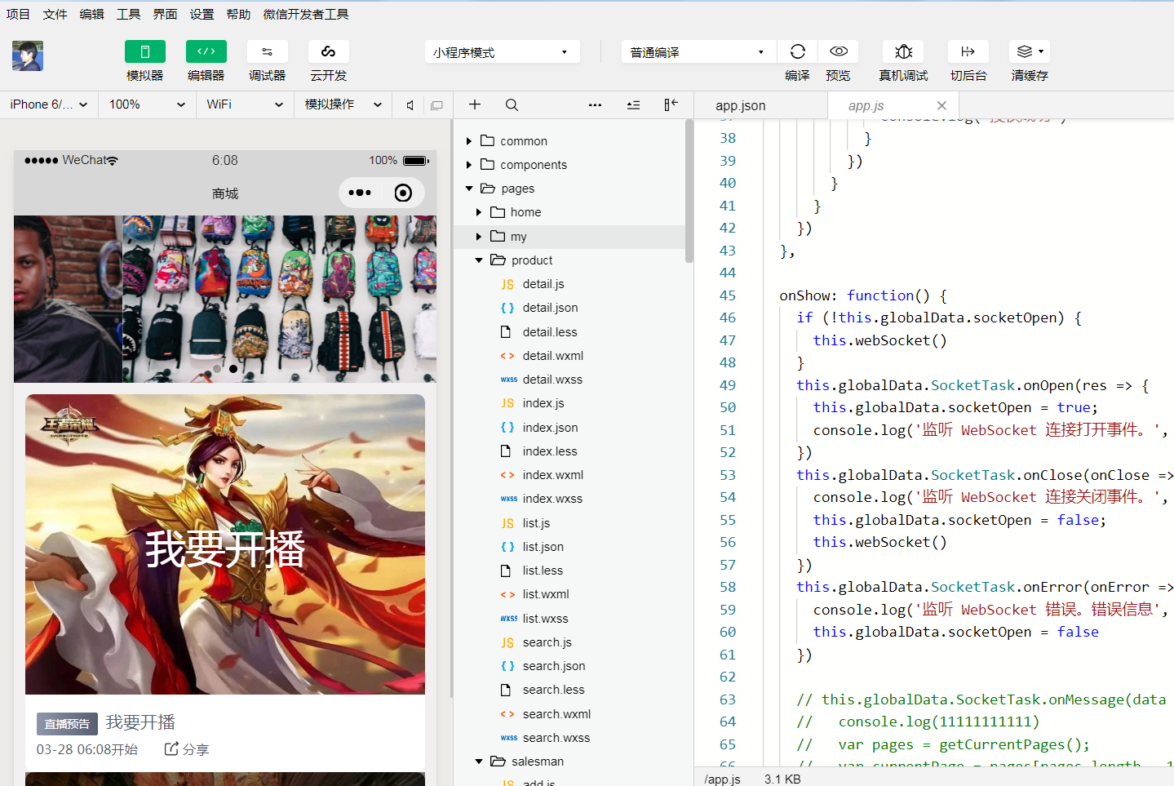Open detail.wxml in the product folder
1174x786 pixels.
(552, 356)
